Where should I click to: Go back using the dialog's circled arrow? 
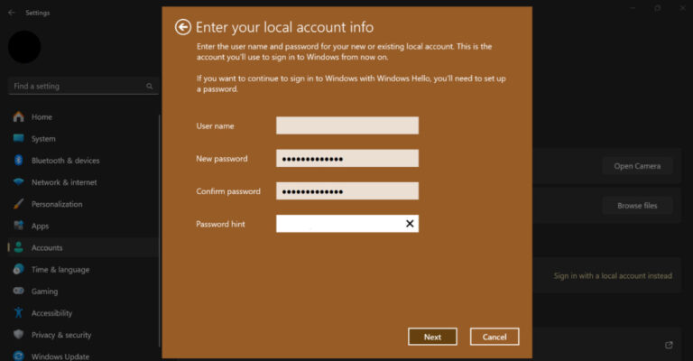(183, 27)
